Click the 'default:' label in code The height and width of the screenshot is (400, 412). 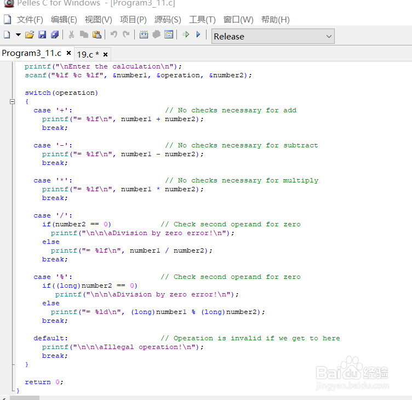[x=51, y=338]
